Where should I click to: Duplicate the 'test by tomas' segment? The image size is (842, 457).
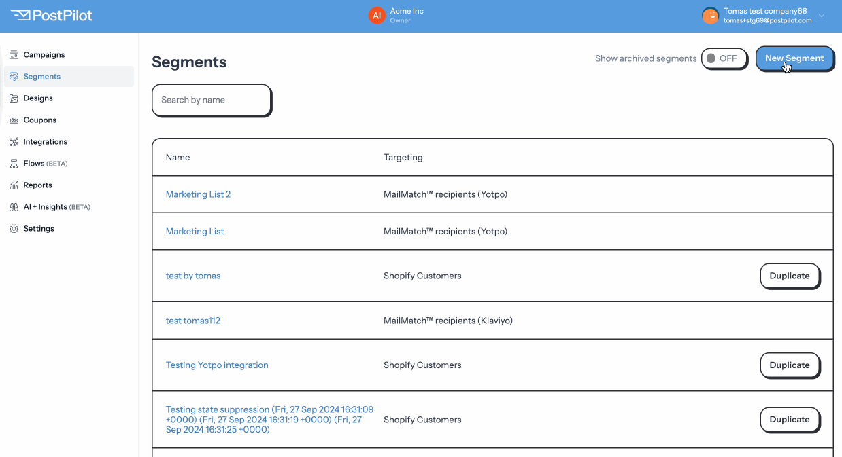(x=790, y=276)
